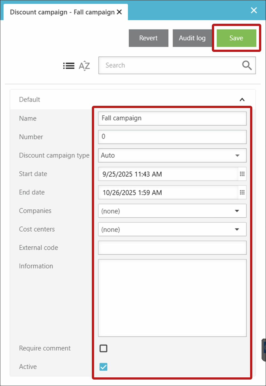Uncheck the Active checkbox
Viewport: 266px width, 386px height.
104,366
